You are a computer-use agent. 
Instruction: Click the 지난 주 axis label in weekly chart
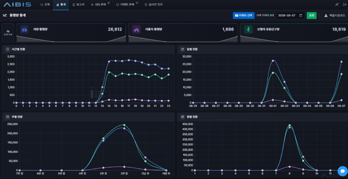(145, 174)
